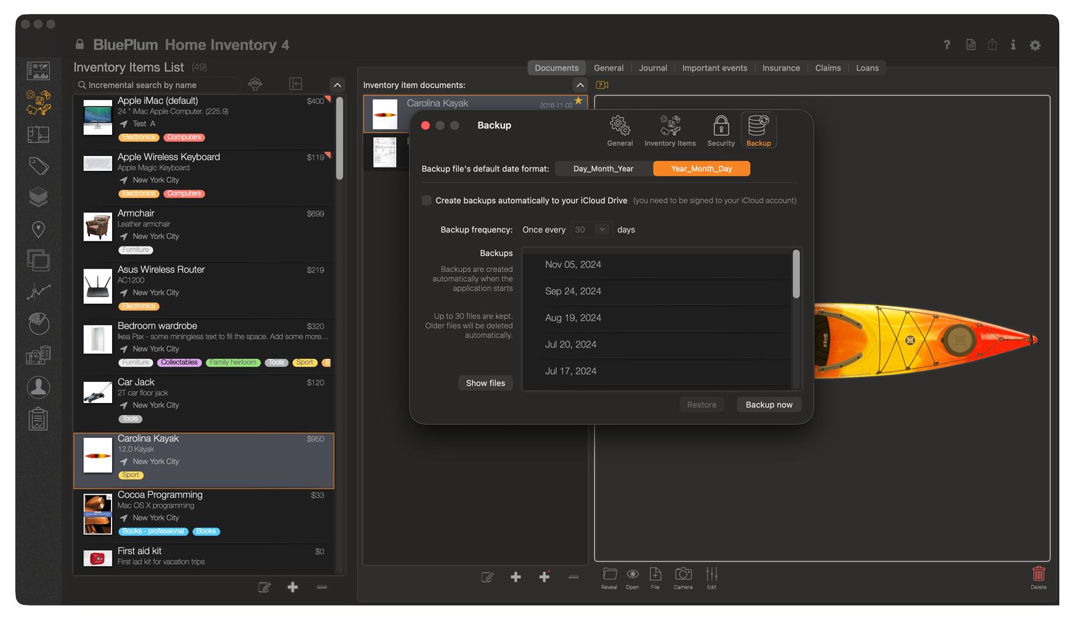Viewport: 1088px width, 629px height.
Task: Switch to the Insurance tab
Action: click(x=781, y=67)
